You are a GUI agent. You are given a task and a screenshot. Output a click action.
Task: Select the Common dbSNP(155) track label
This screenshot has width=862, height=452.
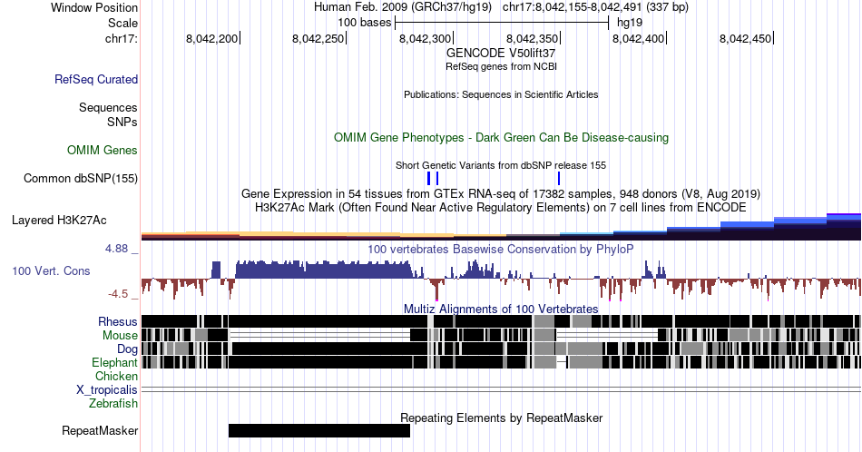click(81, 178)
